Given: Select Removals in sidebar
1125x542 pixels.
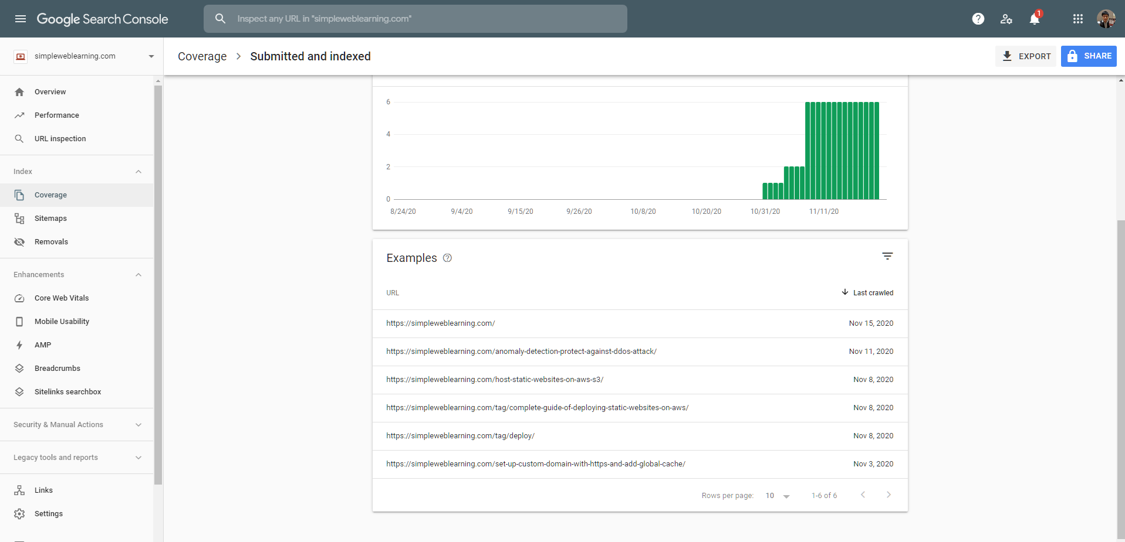Looking at the screenshot, I should [x=77, y=242].
